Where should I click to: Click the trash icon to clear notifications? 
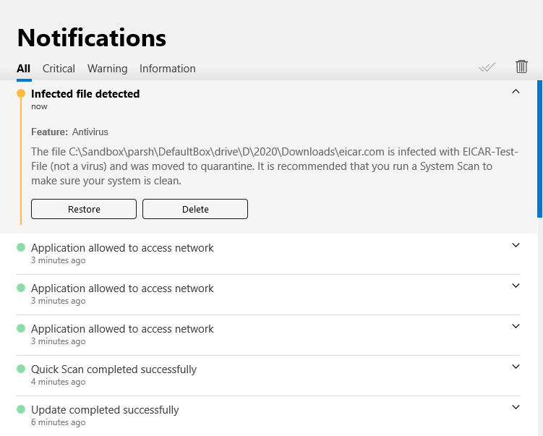[x=521, y=67]
